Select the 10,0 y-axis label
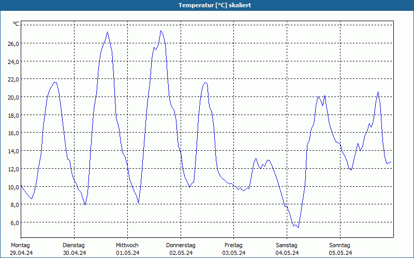The image size is (414, 258). point(13,187)
